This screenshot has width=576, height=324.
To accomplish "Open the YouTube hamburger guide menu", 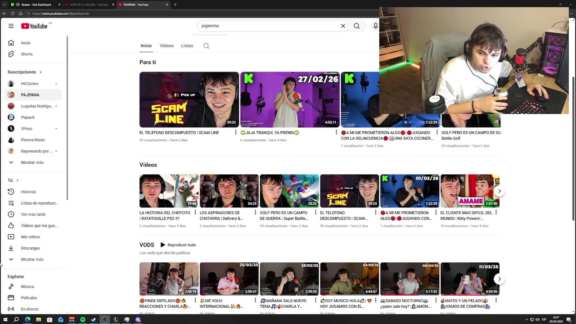I will pyautogui.click(x=11, y=26).
